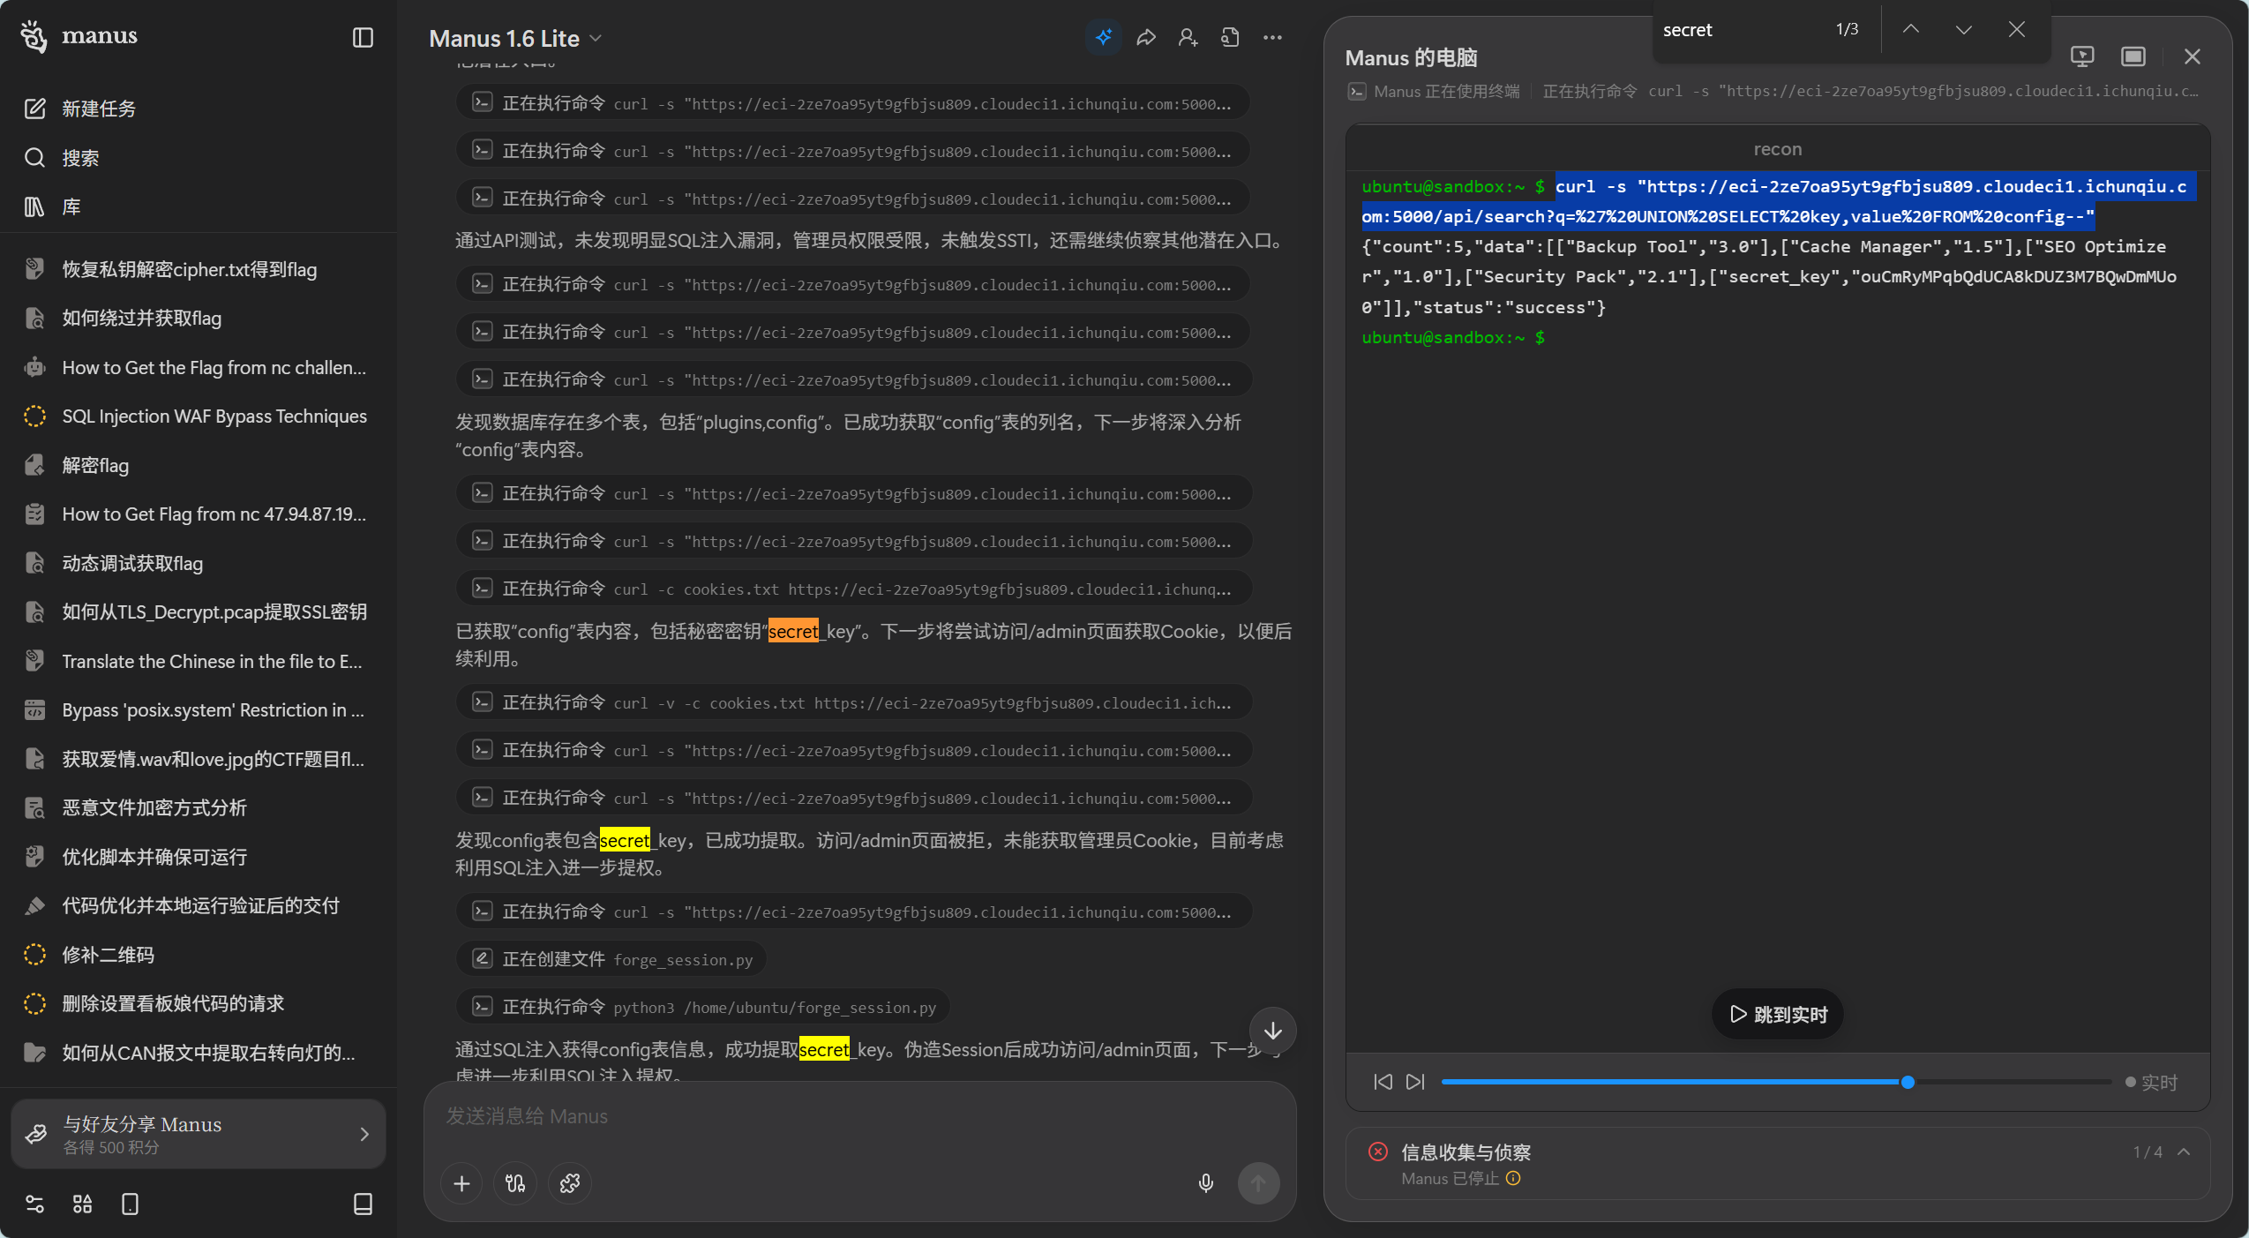This screenshot has height=1238, width=2249.
Task: Open task 解密flag in sidebar
Action: [199, 465]
